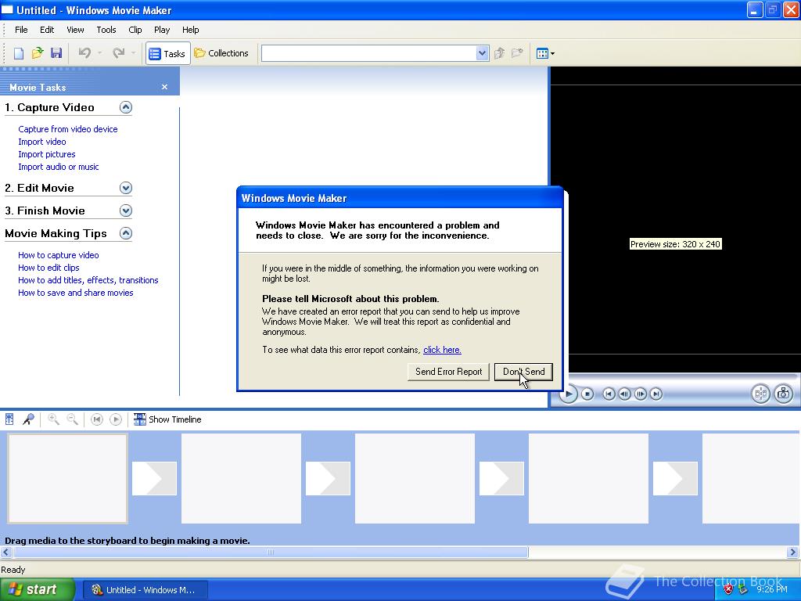Click the red security shield tray icon
The image size is (801, 601).
pos(728,589)
